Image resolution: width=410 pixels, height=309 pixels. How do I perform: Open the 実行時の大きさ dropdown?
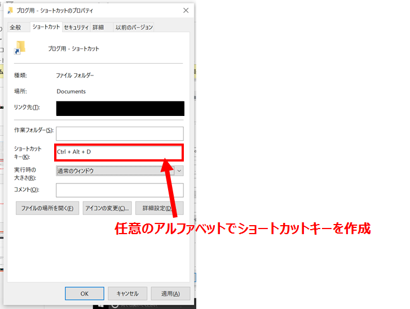click(x=120, y=171)
